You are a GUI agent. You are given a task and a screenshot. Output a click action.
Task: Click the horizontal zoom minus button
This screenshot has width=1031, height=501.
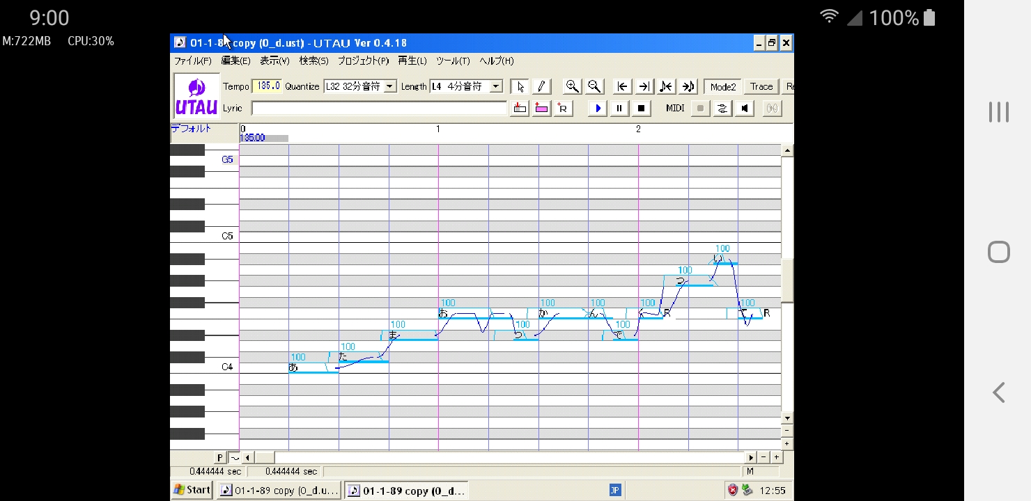pyautogui.click(x=763, y=457)
